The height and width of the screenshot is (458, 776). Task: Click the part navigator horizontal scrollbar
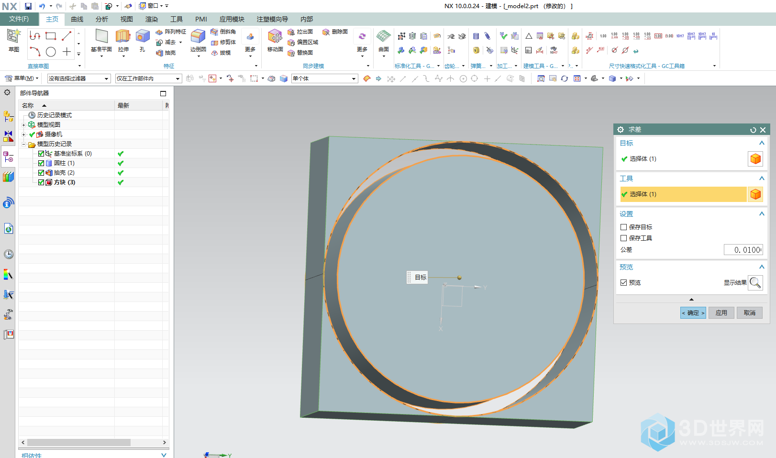(x=79, y=443)
